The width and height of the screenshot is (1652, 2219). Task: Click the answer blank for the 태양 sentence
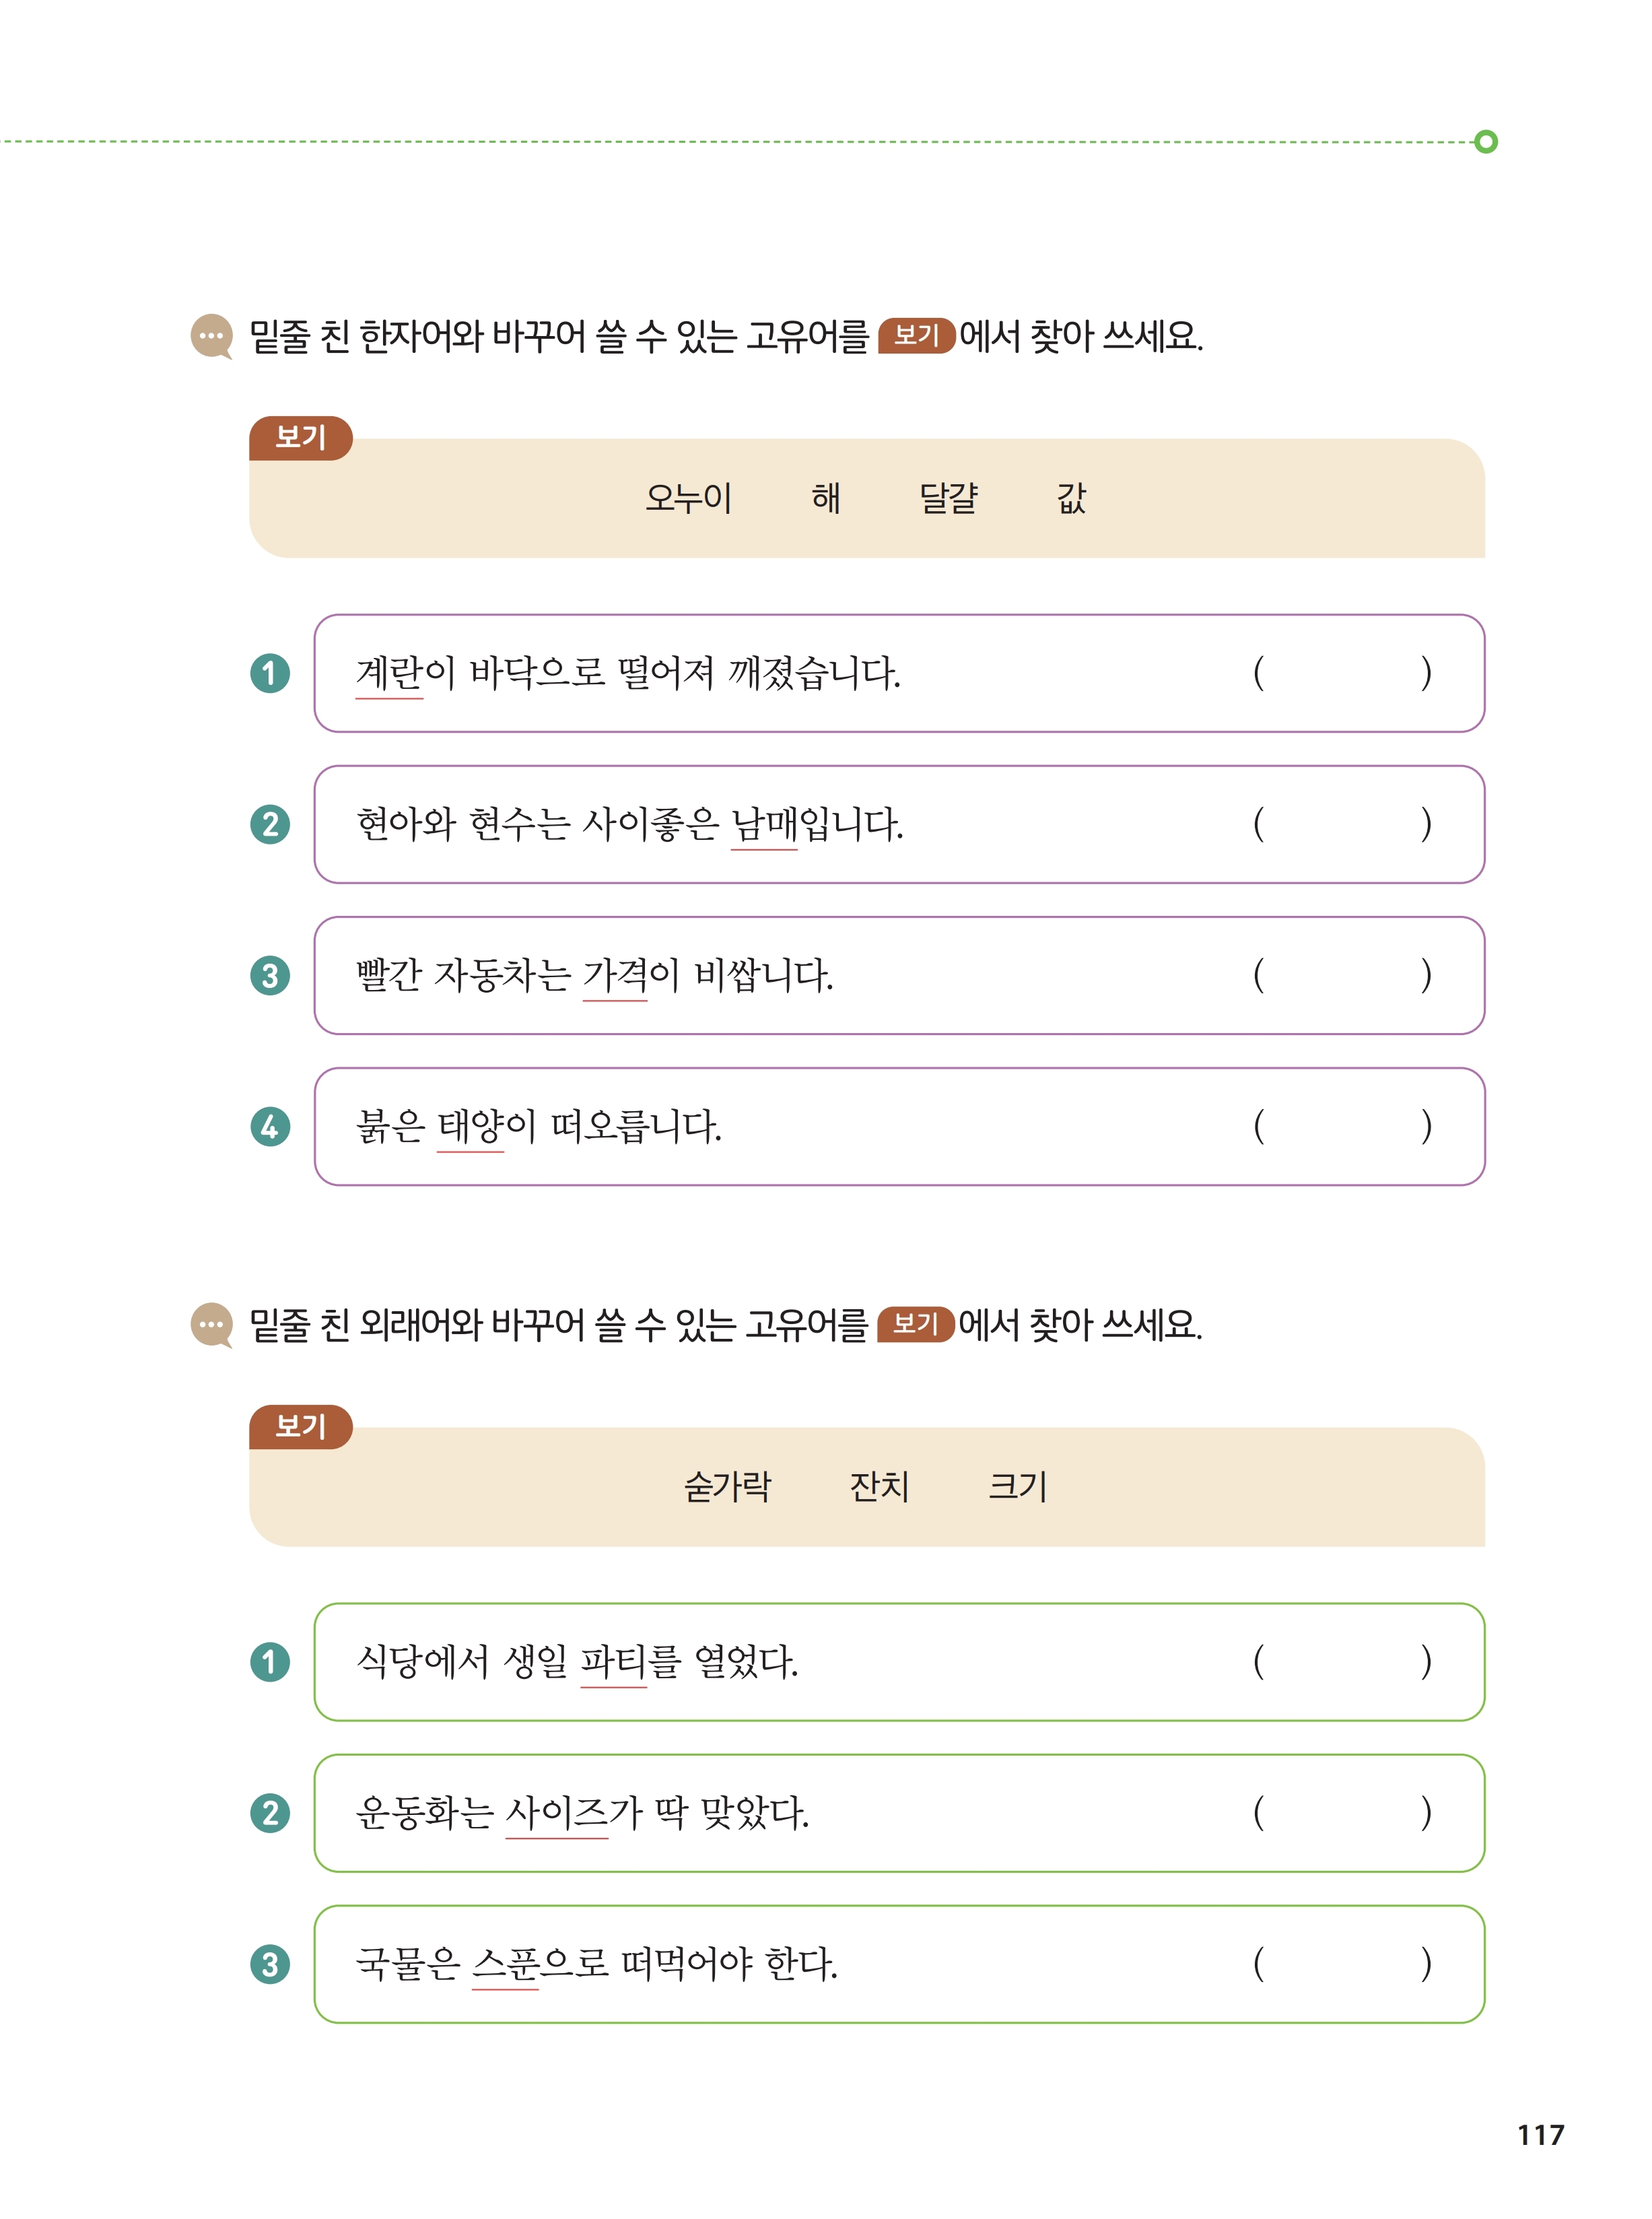pos(1342,1127)
